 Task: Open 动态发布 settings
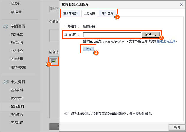click(x=17, y=43)
